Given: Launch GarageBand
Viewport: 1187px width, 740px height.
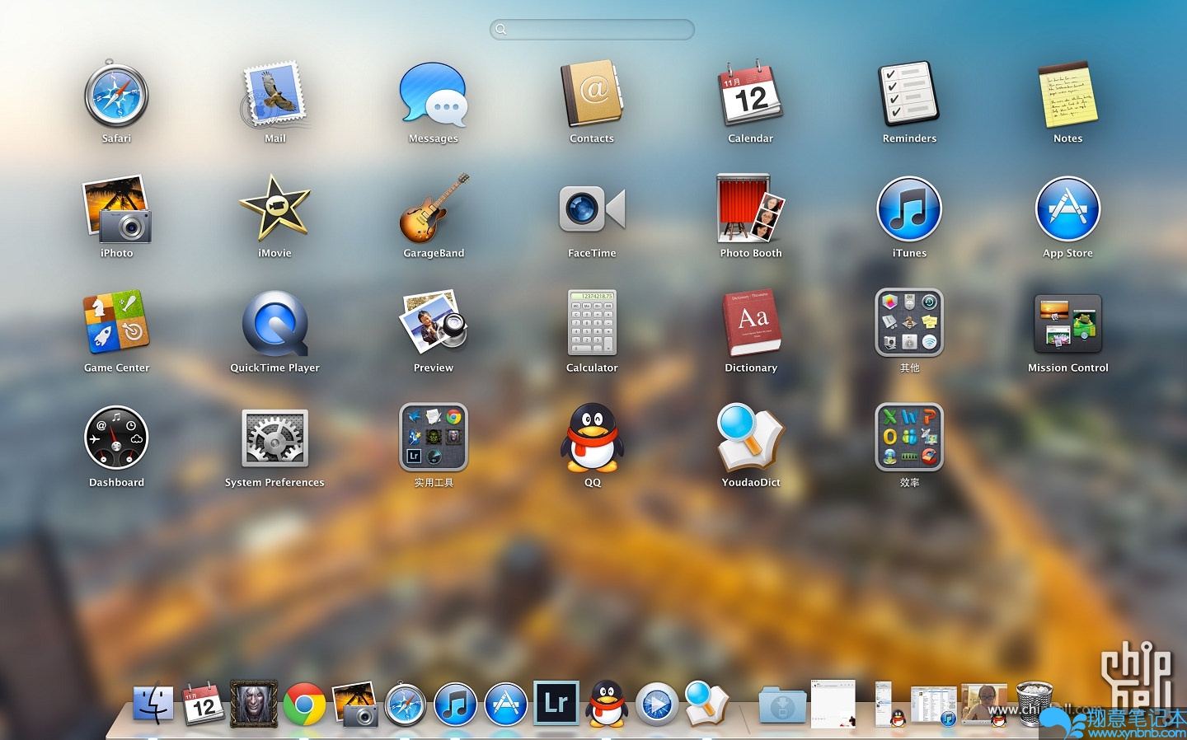Looking at the screenshot, I should 434,209.
